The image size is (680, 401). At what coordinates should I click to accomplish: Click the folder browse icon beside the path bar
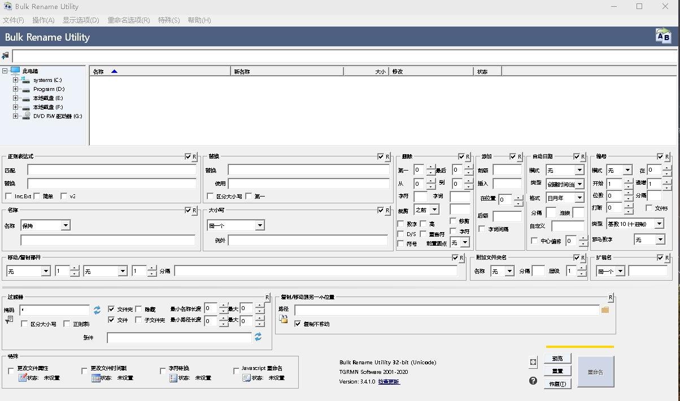(x=6, y=55)
